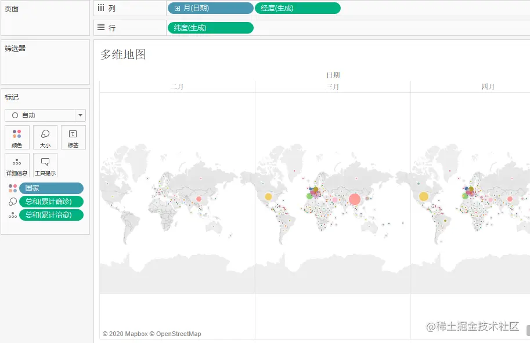Screen dimensions: 530x343
Task: Open the 详细信息 (Detail) shelf icon
Action: [17, 165]
